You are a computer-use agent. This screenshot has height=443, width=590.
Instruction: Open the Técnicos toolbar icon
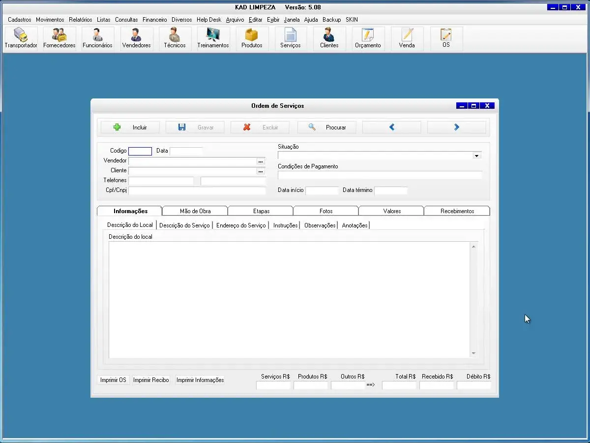pyautogui.click(x=175, y=38)
